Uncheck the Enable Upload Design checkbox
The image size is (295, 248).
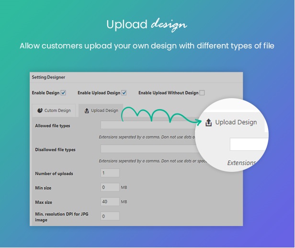(124, 93)
